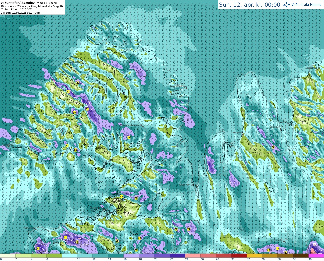Select the Bjargtangar station dot

pyautogui.click(x=8, y=146)
